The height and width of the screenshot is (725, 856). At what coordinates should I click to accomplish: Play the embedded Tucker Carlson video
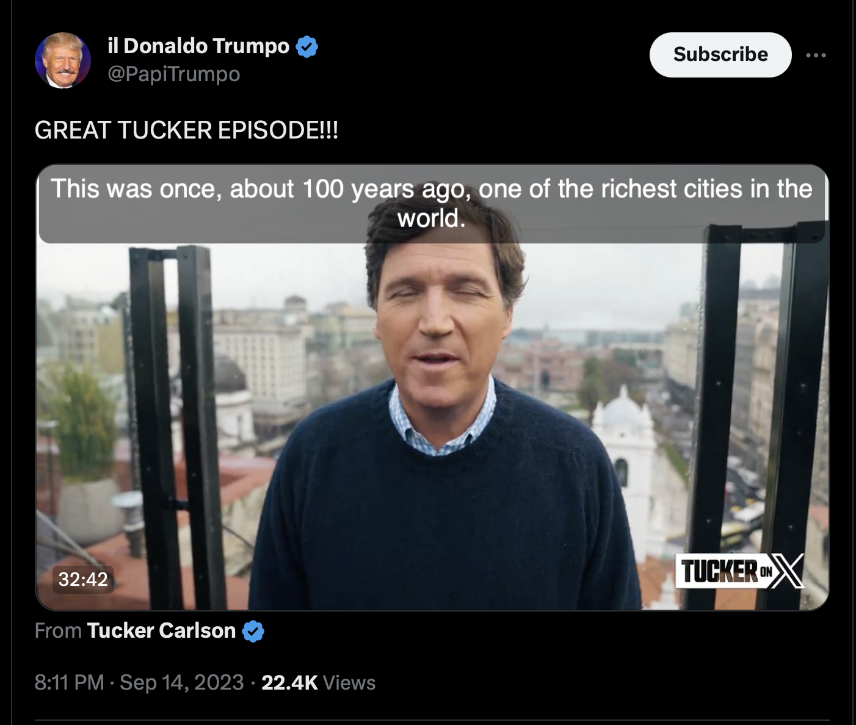point(432,387)
